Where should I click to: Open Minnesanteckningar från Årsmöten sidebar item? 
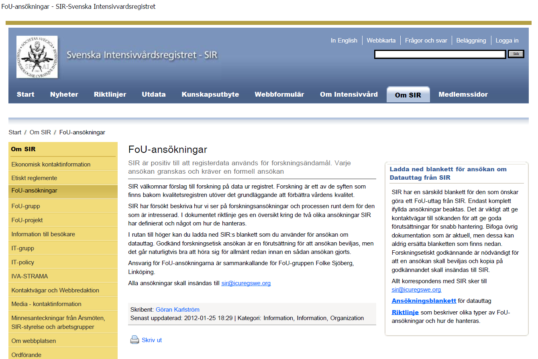58,322
